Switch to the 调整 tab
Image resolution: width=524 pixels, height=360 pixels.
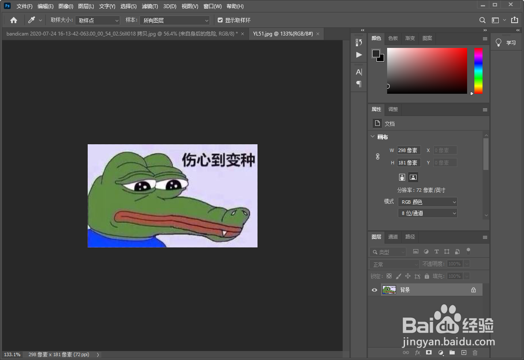393,109
